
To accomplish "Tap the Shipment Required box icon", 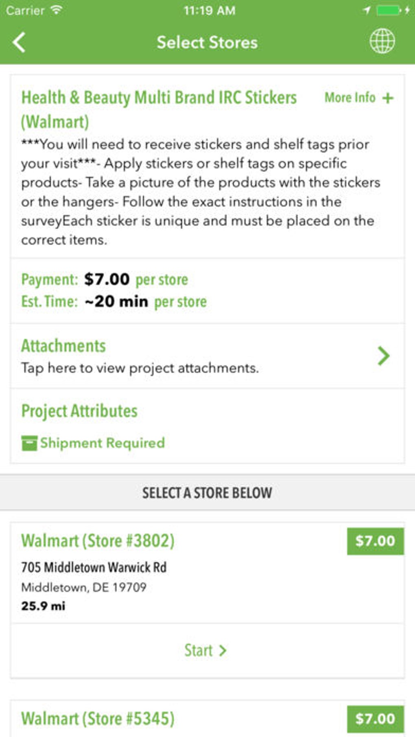I will coord(29,443).
